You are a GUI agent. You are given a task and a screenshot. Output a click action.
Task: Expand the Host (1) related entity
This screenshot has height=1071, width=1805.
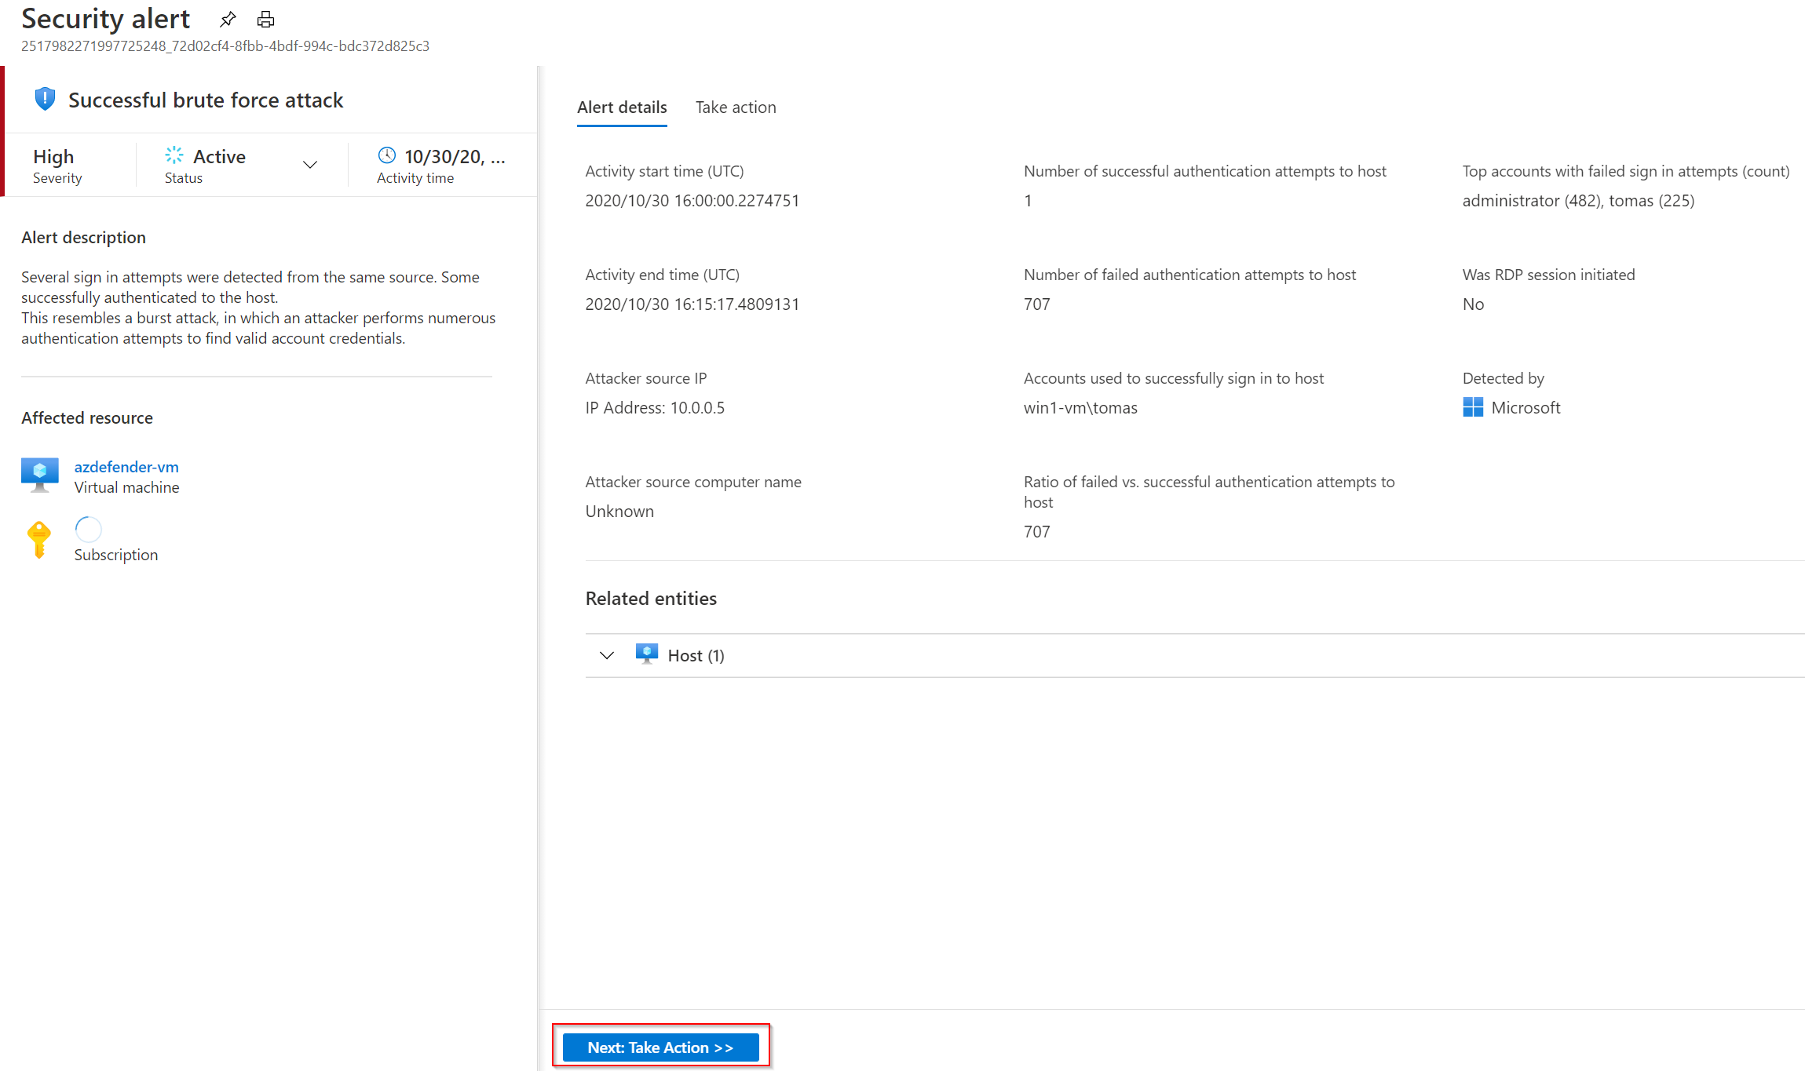click(x=607, y=655)
